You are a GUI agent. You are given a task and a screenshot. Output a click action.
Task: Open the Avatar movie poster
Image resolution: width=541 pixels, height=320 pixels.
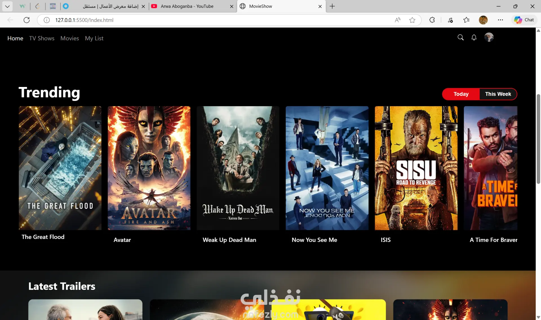[149, 168]
